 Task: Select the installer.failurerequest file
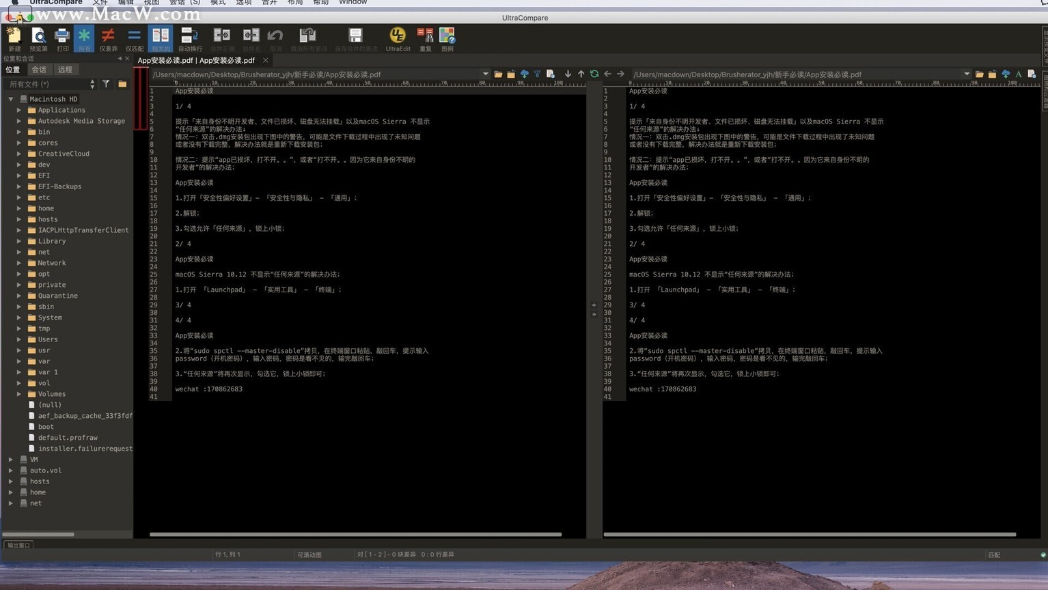click(85, 449)
